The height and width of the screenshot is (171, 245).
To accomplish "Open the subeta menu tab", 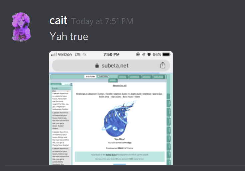I will click(x=113, y=80).
